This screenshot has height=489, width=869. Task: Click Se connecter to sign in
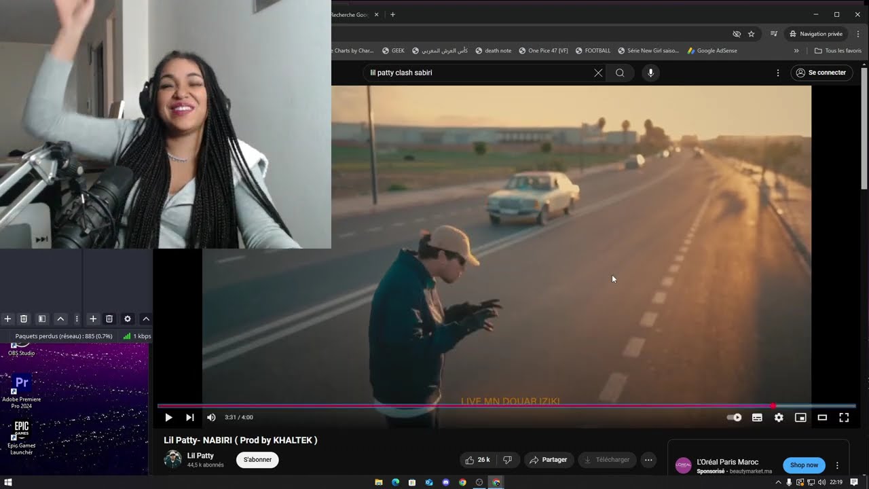[x=822, y=73]
